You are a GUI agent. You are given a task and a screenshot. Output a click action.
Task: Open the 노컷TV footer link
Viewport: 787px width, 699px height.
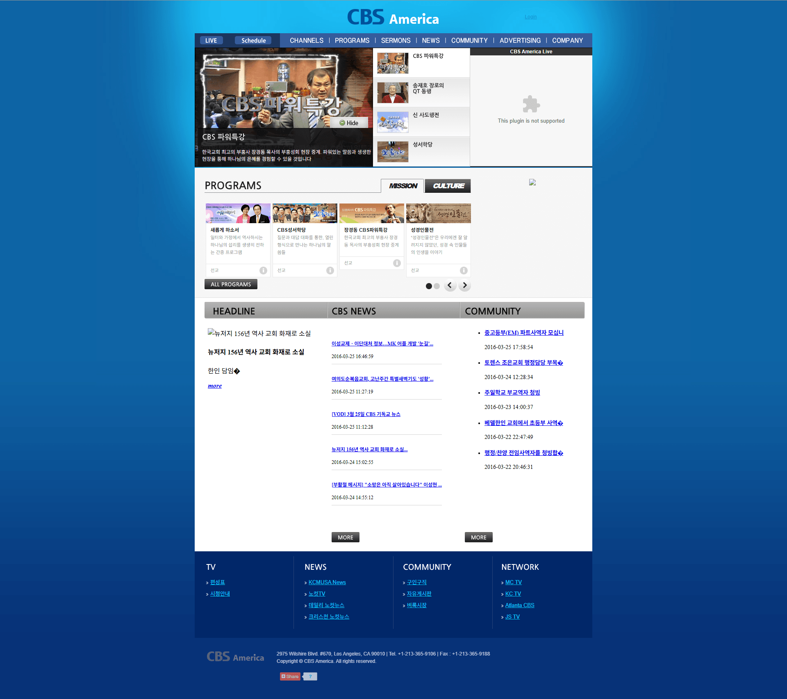[x=317, y=594]
